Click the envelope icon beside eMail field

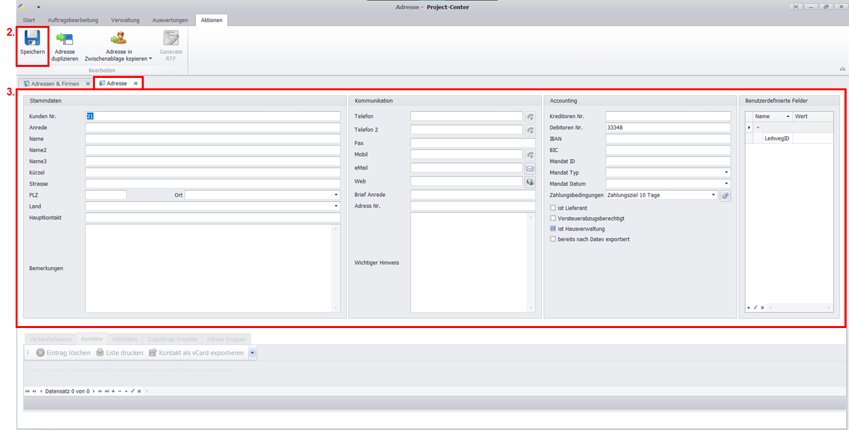(530, 168)
